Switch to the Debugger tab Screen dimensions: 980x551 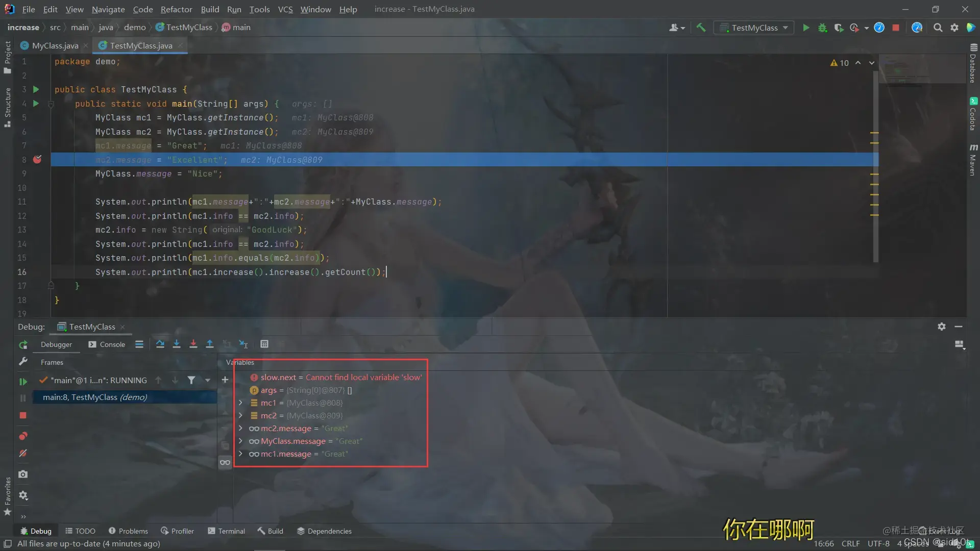(56, 344)
